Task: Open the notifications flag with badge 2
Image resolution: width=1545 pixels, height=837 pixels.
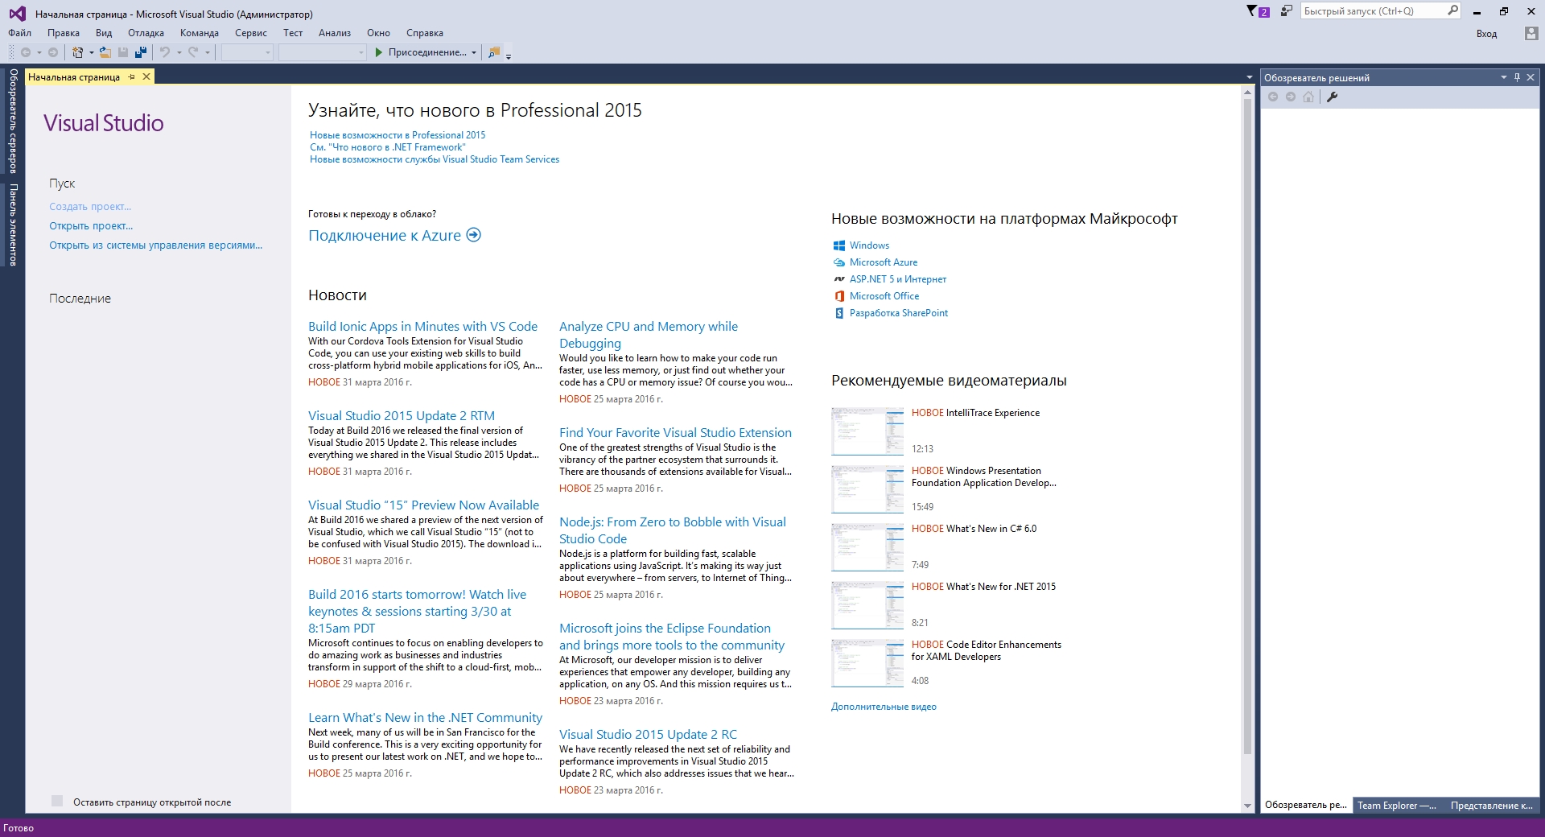Action: [x=1258, y=11]
